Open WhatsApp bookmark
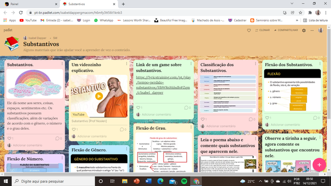331x186 pixels. [103, 20]
